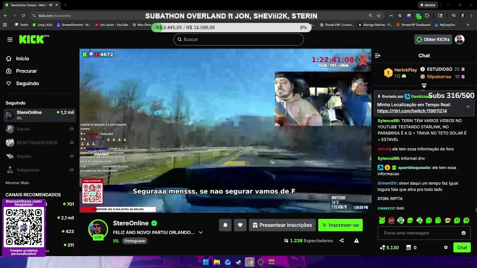Insert the heart-eyes crying emote
This screenshot has height=268, width=477.
coord(466,220)
